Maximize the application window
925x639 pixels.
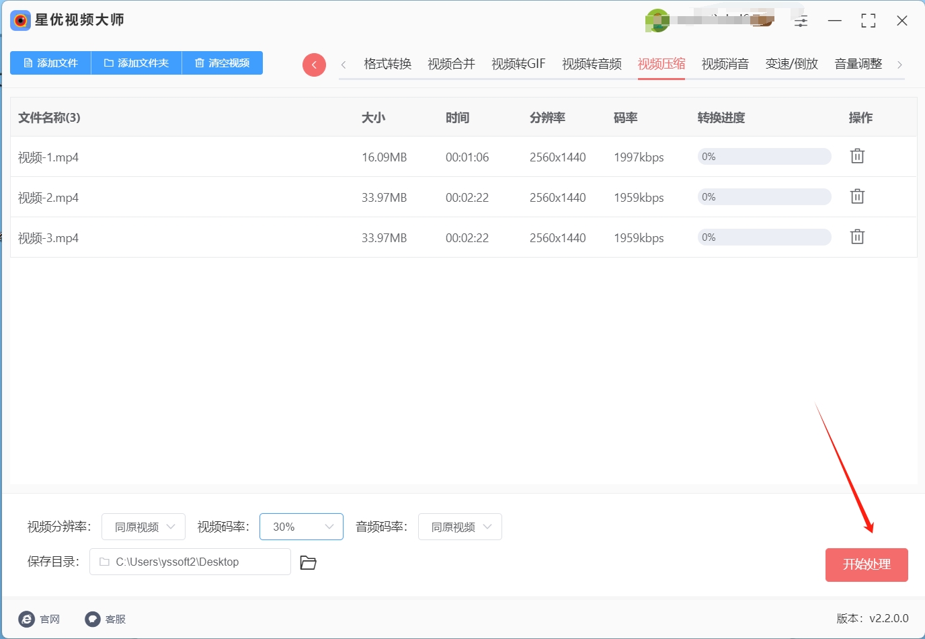868,21
